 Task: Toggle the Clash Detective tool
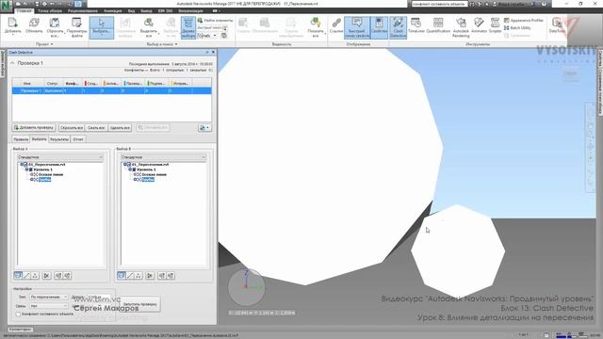pyautogui.click(x=398, y=27)
